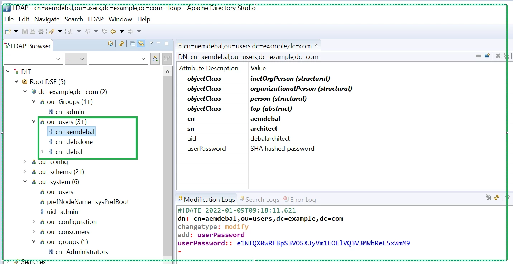Switch to the Error Log tab
The height and width of the screenshot is (264, 513).
299,200
